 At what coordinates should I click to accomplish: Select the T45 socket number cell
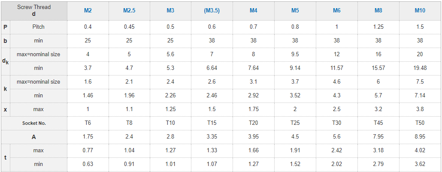coord(378,123)
